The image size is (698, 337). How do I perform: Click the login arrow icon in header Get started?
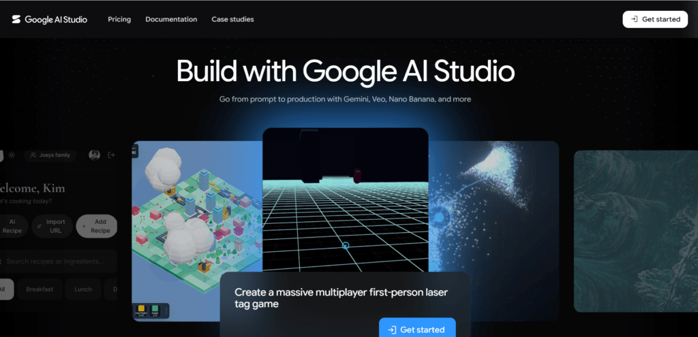[635, 19]
